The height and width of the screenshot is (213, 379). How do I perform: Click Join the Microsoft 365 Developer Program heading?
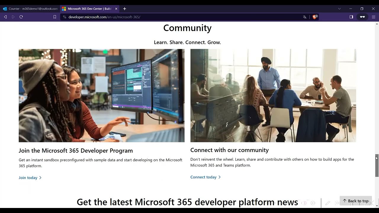tap(76, 151)
